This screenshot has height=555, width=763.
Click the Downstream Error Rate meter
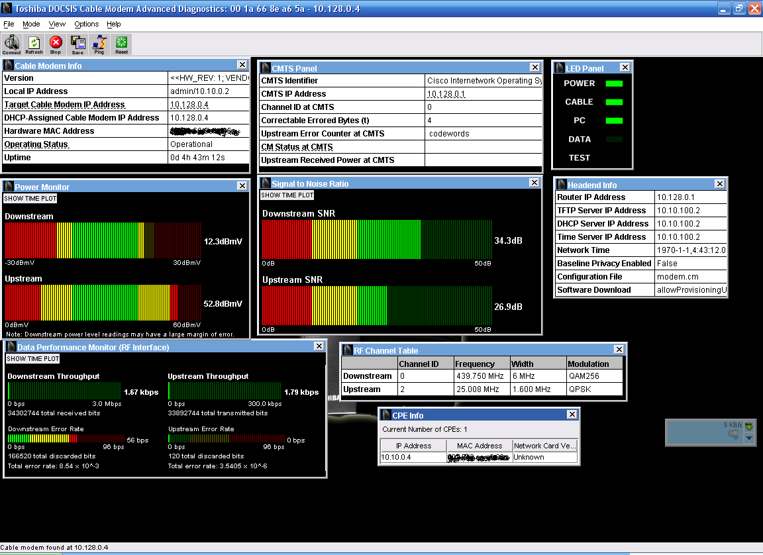pyautogui.click(x=66, y=438)
